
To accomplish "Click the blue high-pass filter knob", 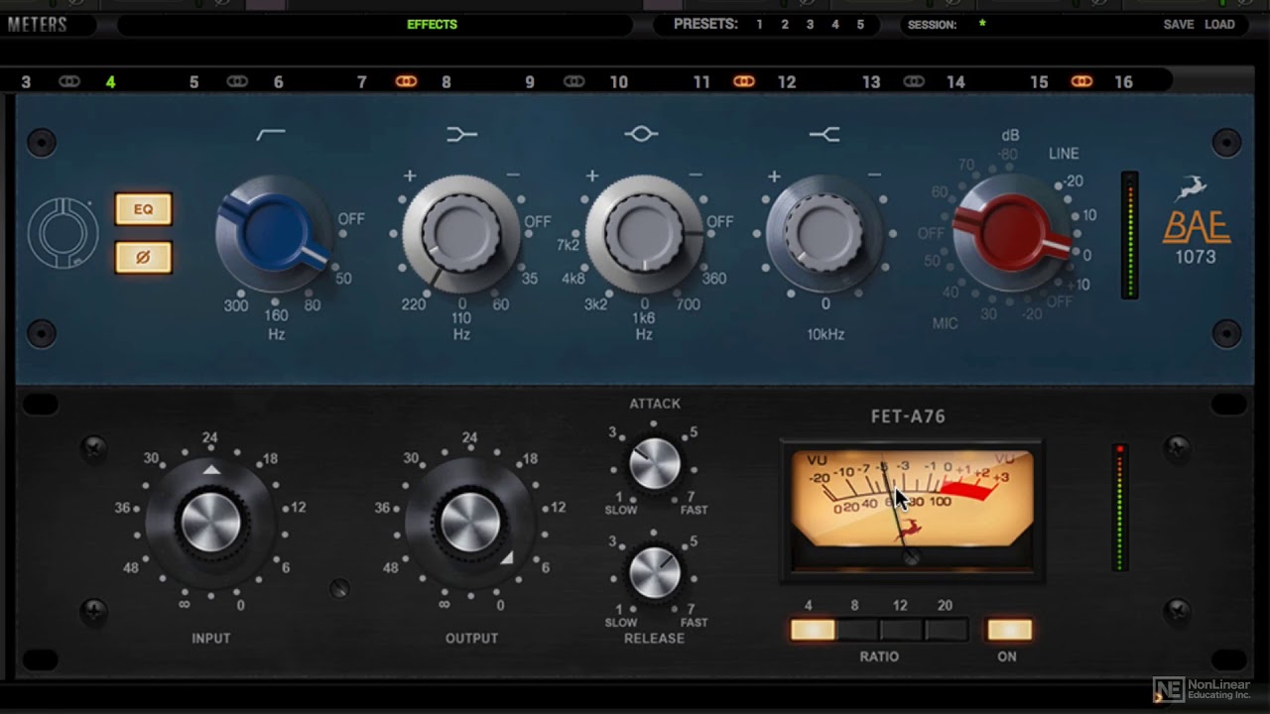I will click(x=276, y=234).
